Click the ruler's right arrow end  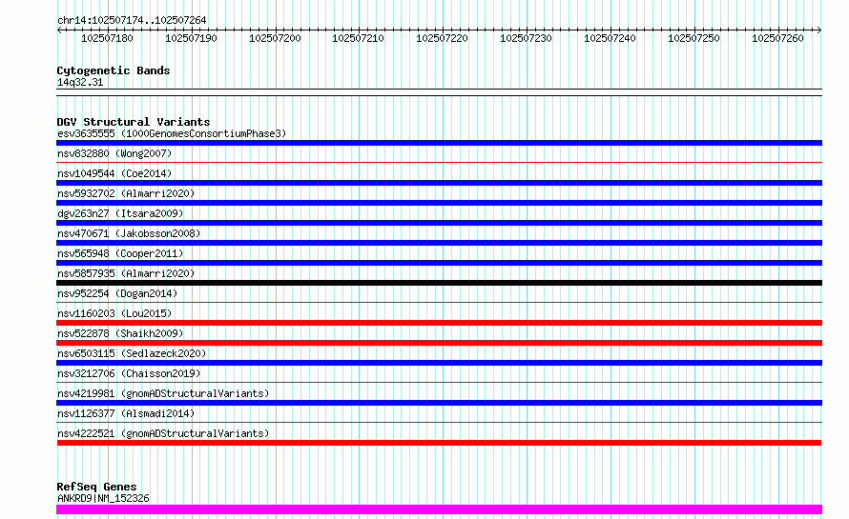pos(819,30)
